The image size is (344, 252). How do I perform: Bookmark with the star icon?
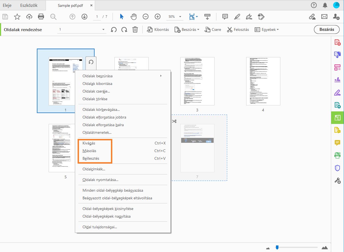tap(17, 17)
